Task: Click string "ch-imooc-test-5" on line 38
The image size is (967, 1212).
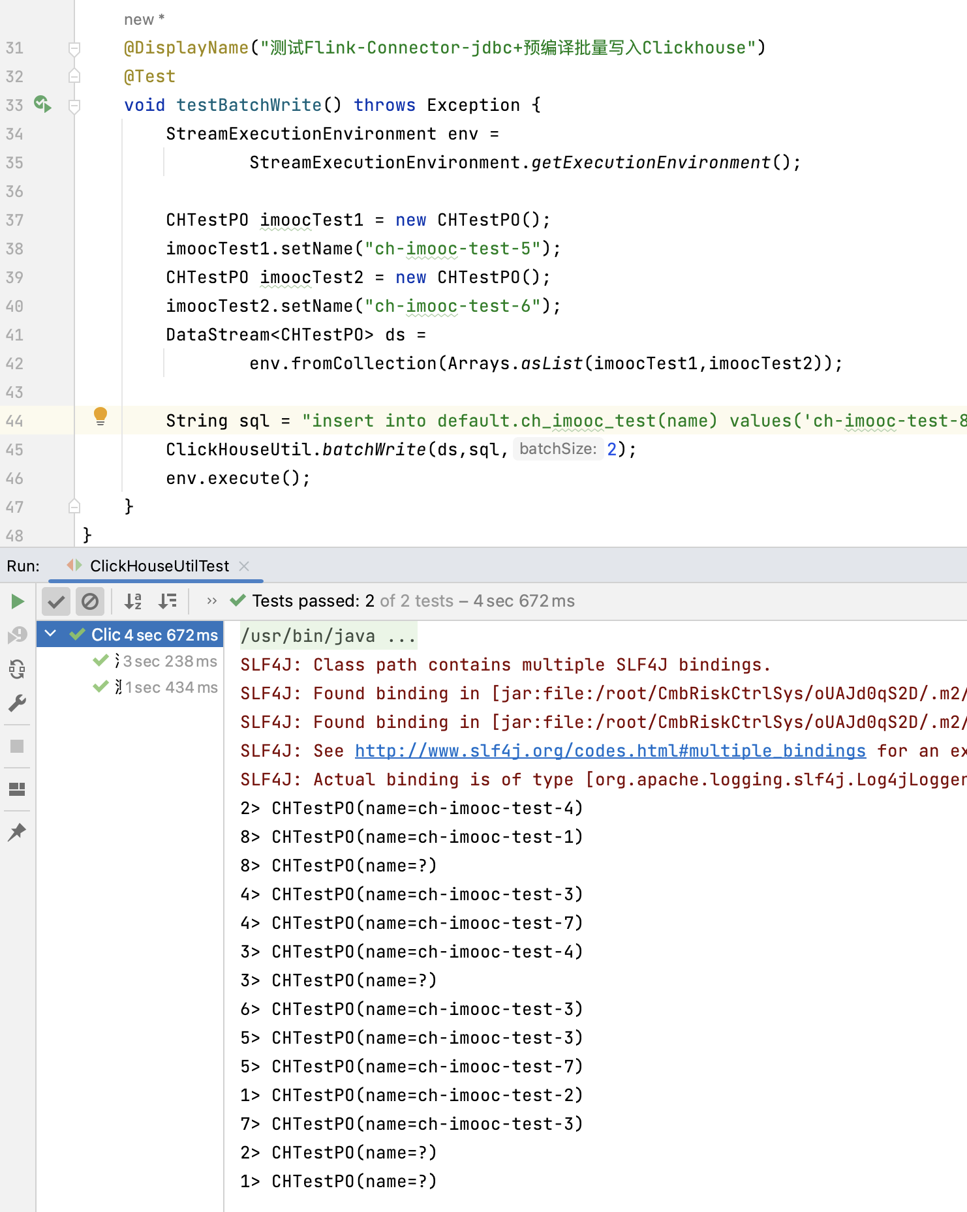Action: pos(453,249)
